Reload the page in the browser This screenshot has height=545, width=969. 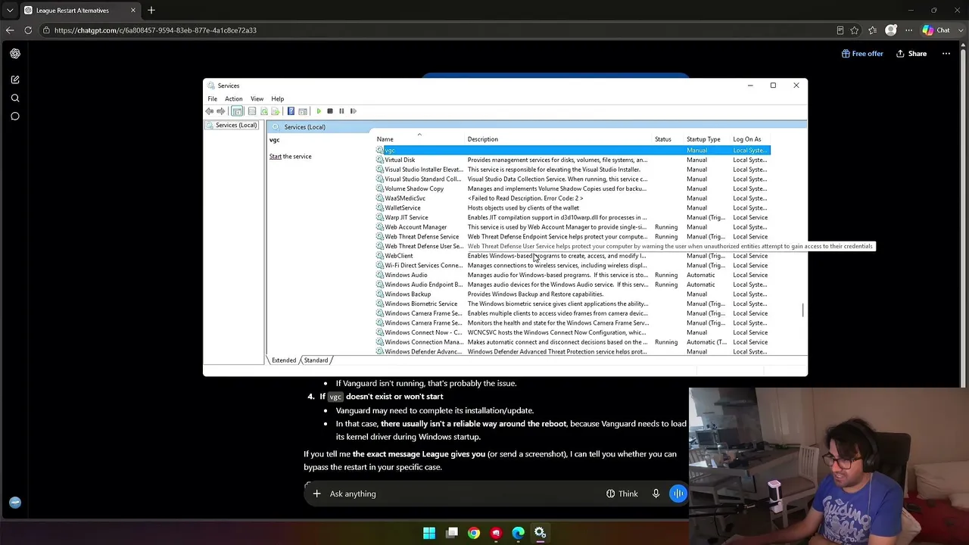28,30
